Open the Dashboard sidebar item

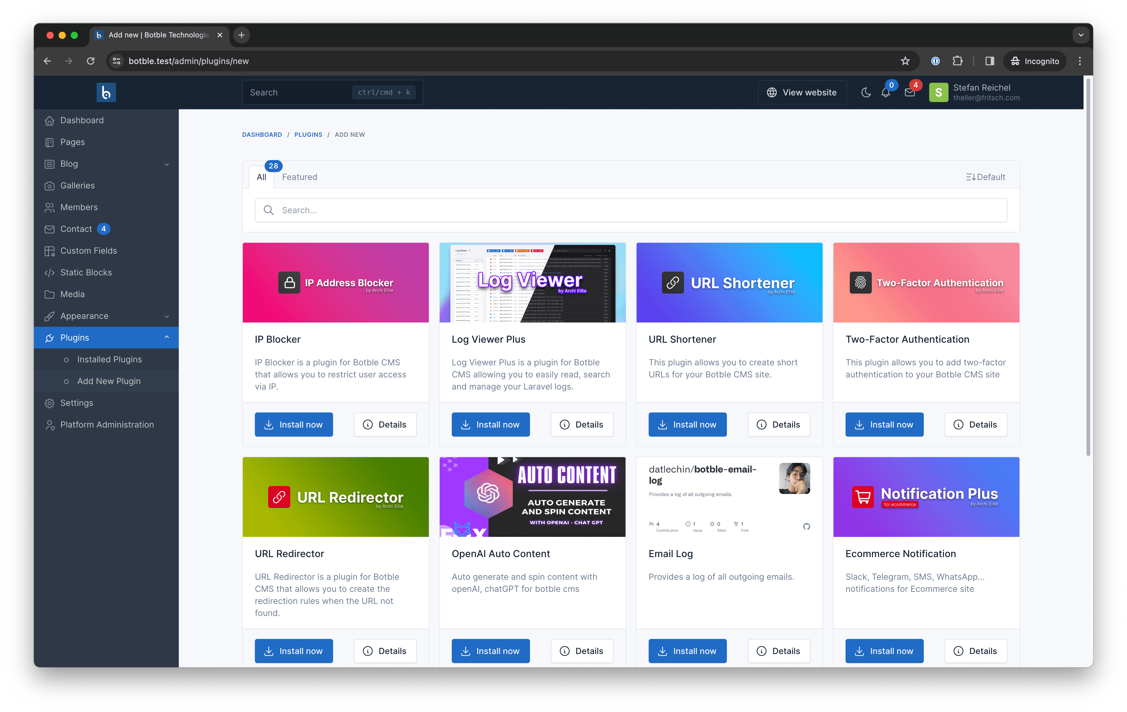click(x=106, y=120)
